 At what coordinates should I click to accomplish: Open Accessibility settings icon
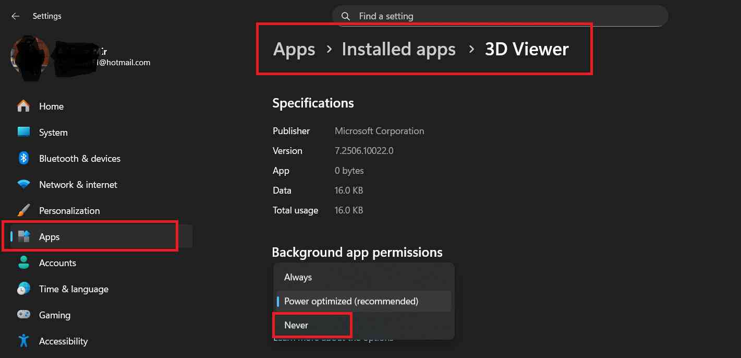[24, 341]
